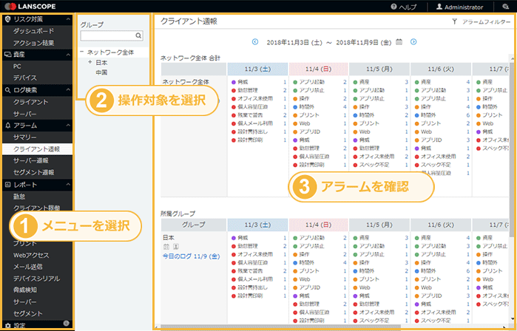Collapse the ネットワーク全体 tree node
This screenshot has width=517, height=331.
[x=81, y=52]
